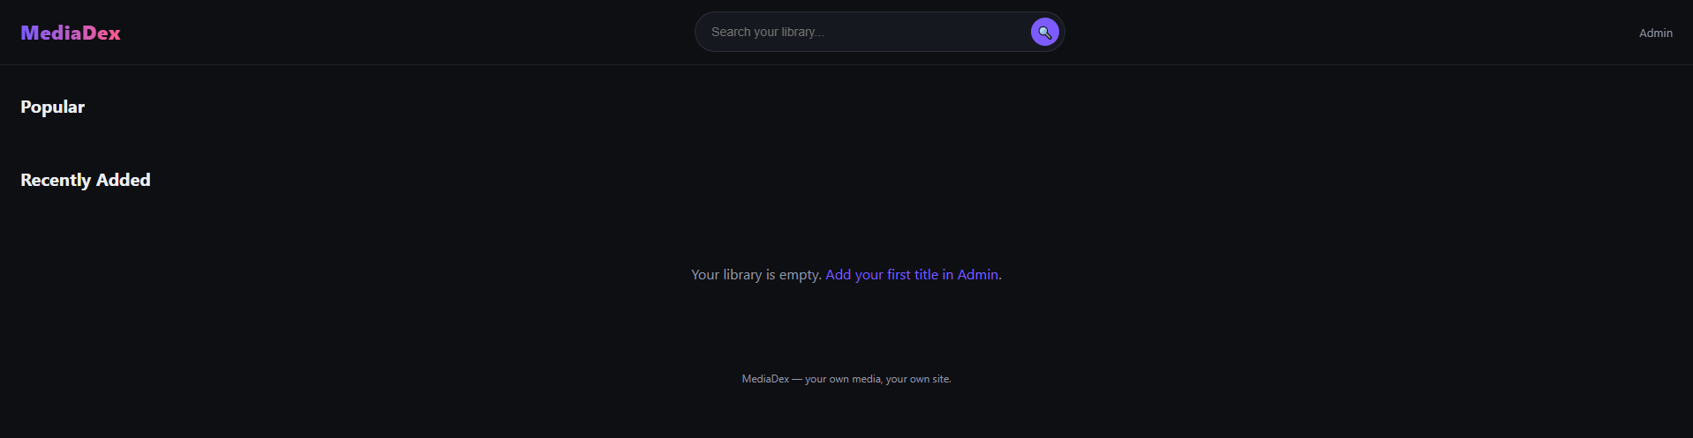Screen dimensions: 1693x438
Task: Click the 'Your library is empty.' text
Action: tap(756, 275)
